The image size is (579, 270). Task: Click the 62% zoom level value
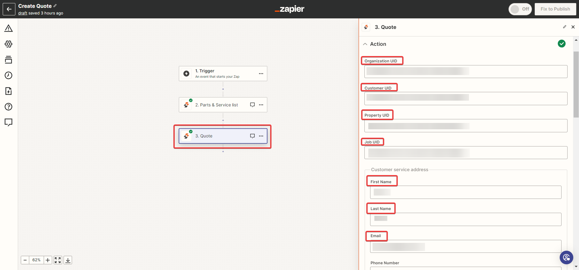36,260
